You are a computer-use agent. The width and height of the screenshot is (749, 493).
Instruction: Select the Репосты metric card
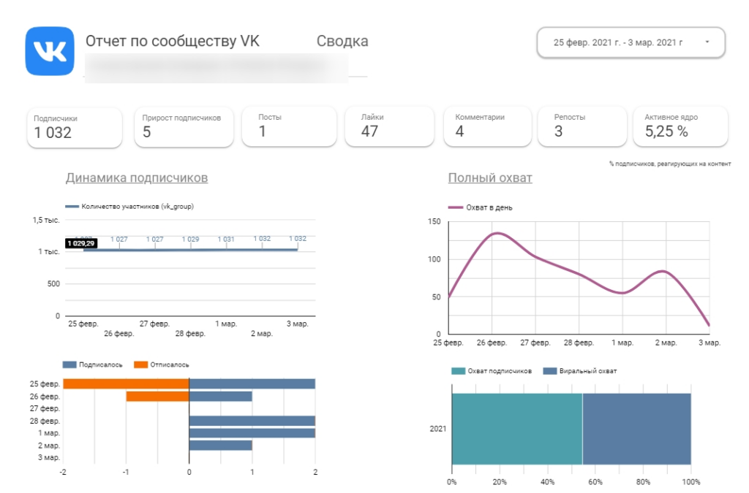[581, 127]
